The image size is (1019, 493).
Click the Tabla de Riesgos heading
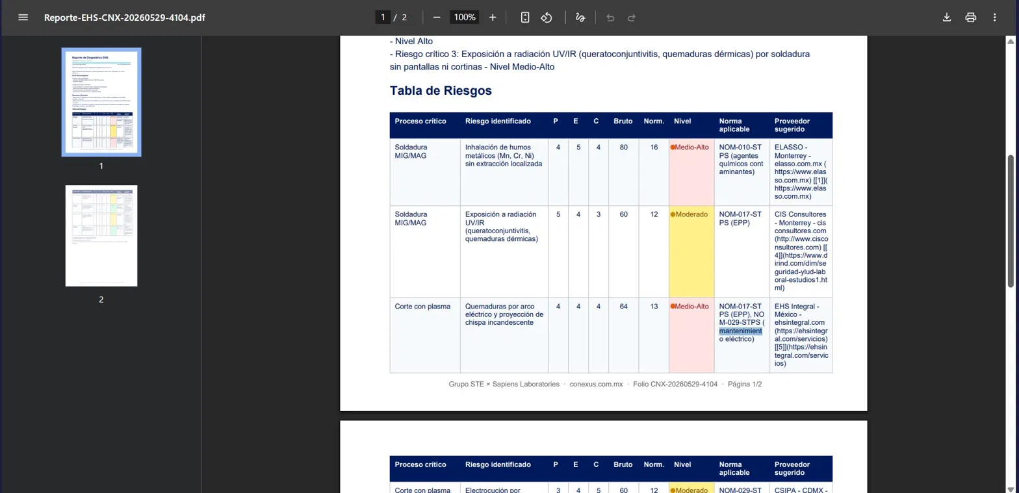click(441, 91)
